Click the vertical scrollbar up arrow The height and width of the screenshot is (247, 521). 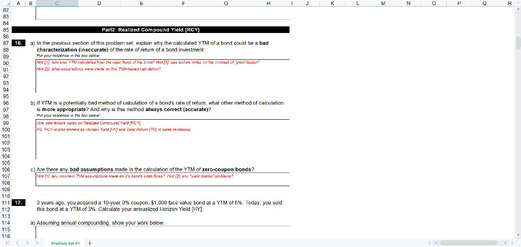coord(517,9)
